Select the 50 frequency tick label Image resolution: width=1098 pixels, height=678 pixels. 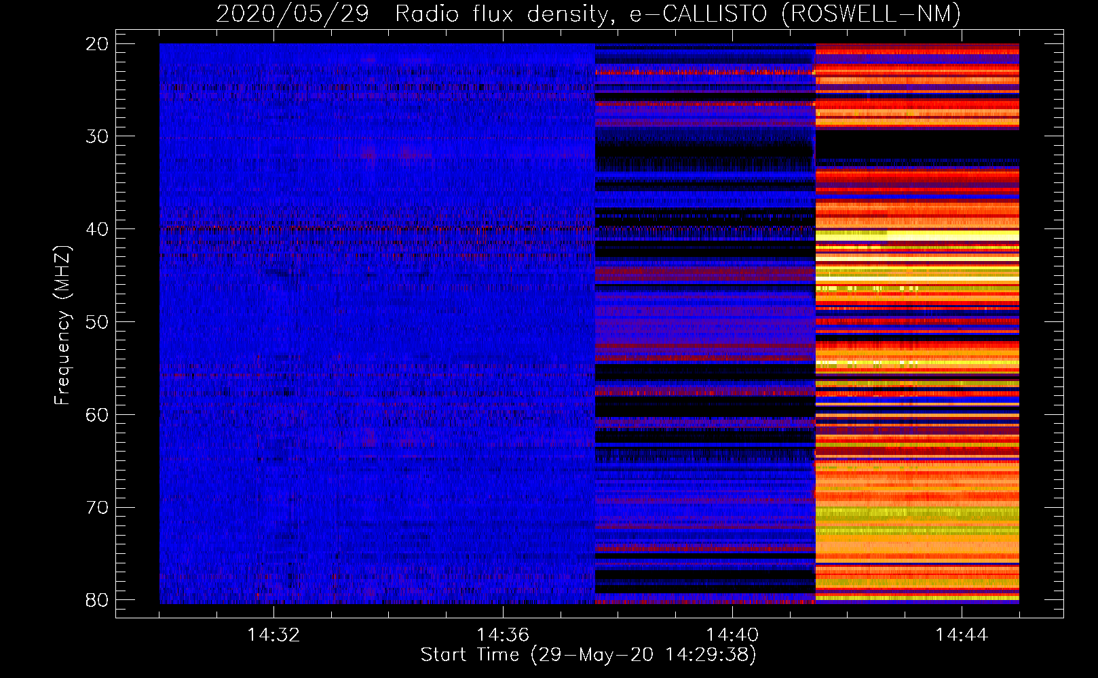pos(97,322)
